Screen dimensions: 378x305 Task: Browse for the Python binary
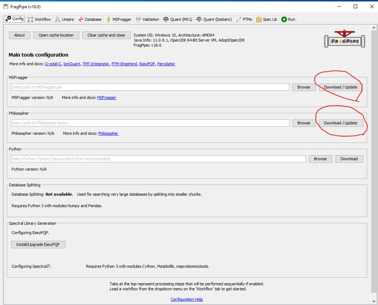(x=321, y=159)
